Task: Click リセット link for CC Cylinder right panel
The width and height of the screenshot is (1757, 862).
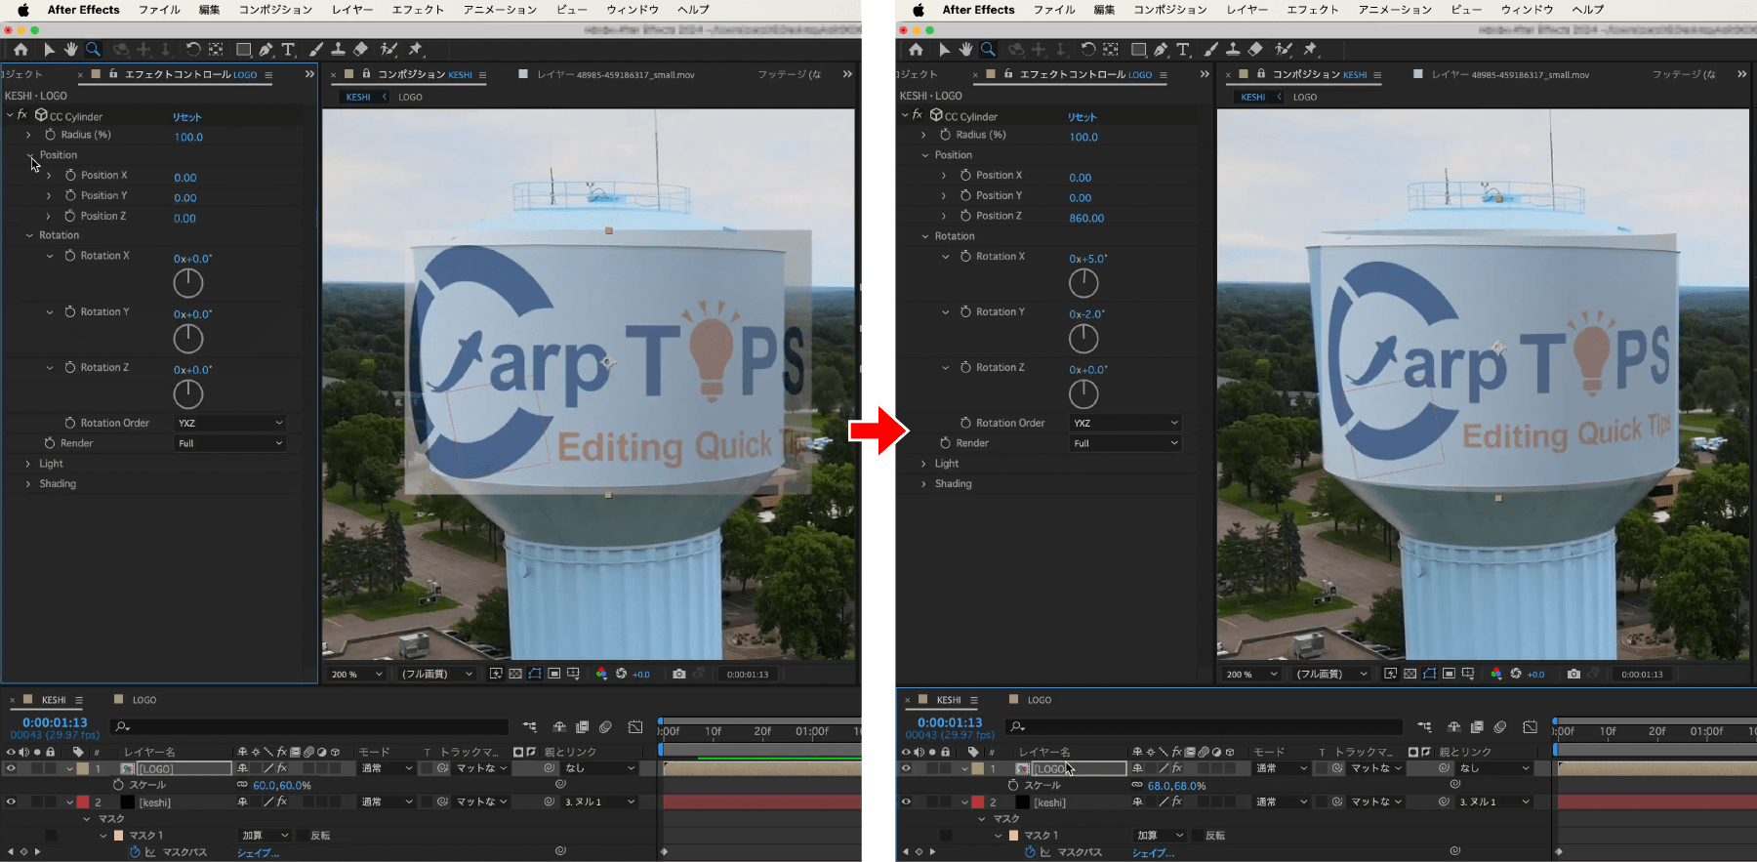Action: tap(1083, 117)
